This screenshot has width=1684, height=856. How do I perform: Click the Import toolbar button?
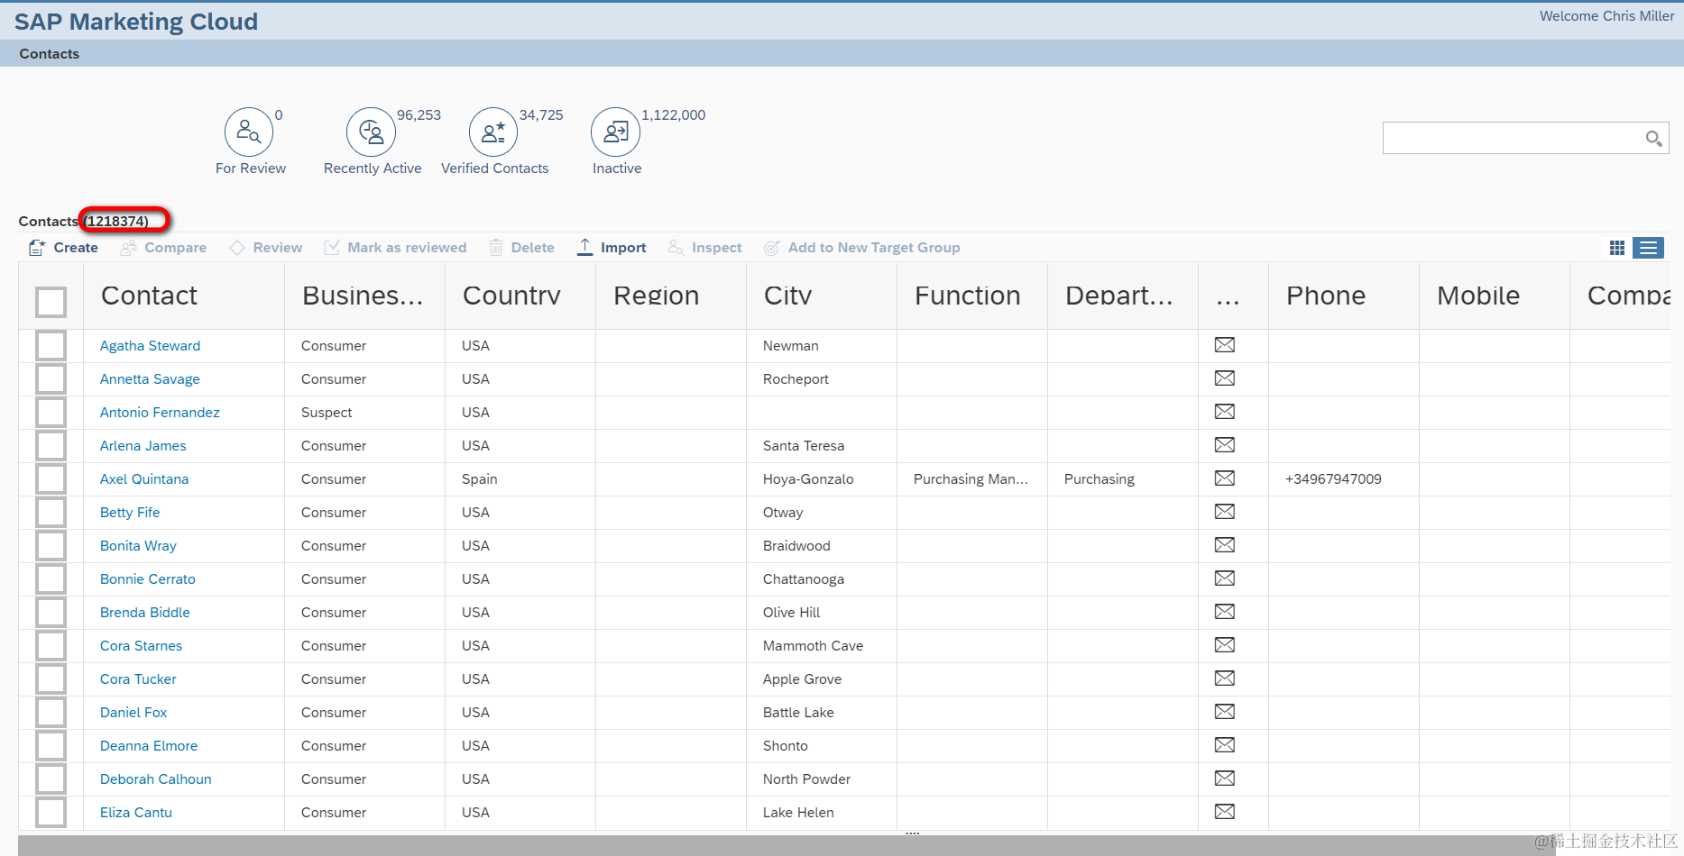612,248
